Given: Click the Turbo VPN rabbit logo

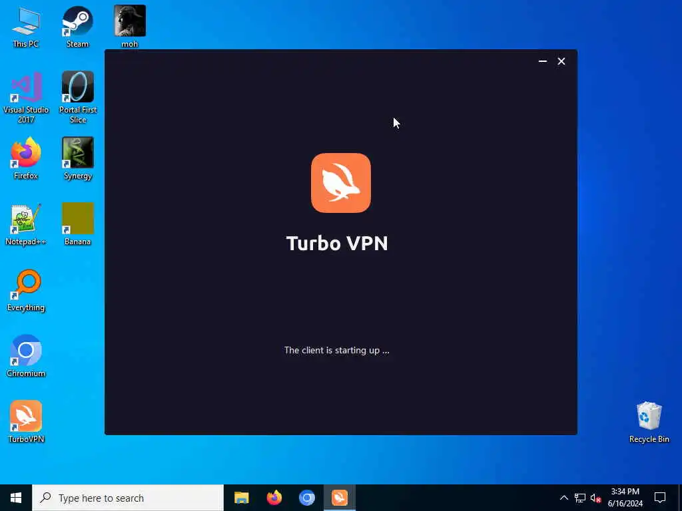Looking at the screenshot, I should click(x=341, y=183).
